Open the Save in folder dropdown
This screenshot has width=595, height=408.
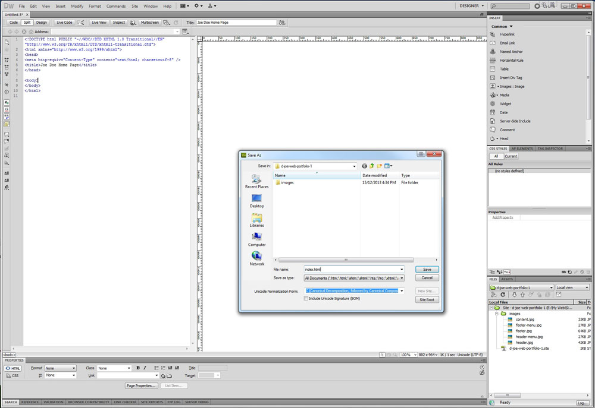pyautogui.click(x=354, y=166)
